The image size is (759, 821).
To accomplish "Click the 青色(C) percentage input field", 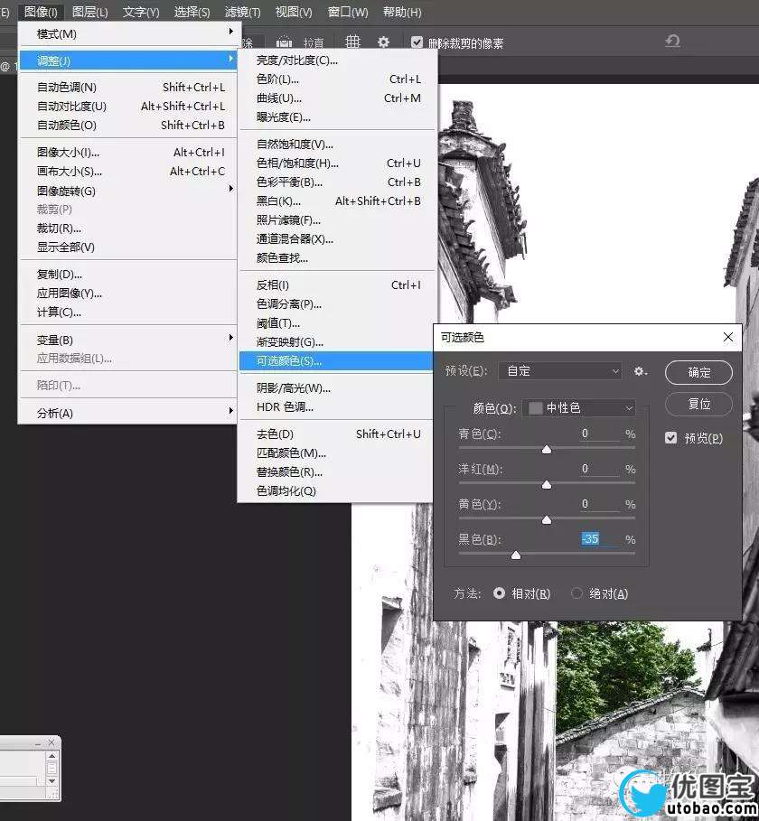I will (x=598, y=434).
